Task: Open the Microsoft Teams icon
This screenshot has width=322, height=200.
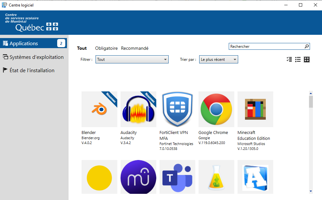Action: pyautogui.click(x=177, y=177)
